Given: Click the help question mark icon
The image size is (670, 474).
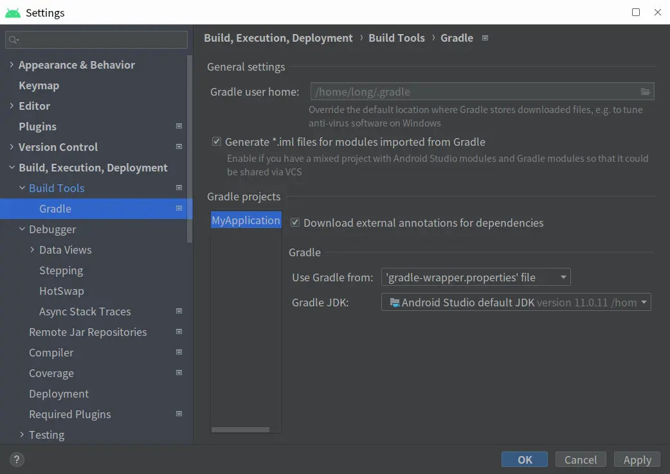Looking at the screenshot, I should (x=17, y=459).
